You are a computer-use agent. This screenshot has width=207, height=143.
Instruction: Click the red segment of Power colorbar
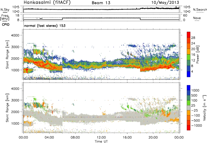point(189,35)
